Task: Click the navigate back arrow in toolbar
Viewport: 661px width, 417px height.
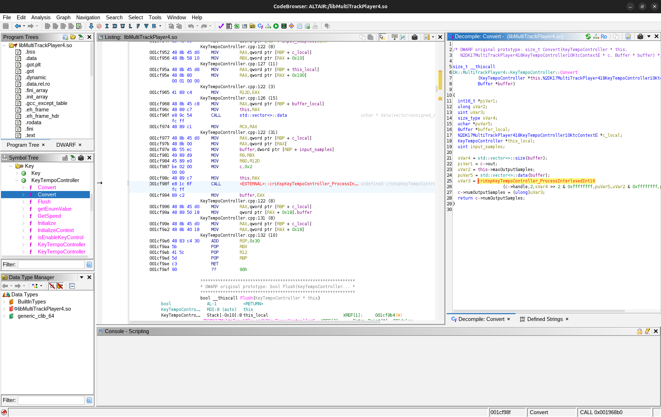Action: coord(17,26)
